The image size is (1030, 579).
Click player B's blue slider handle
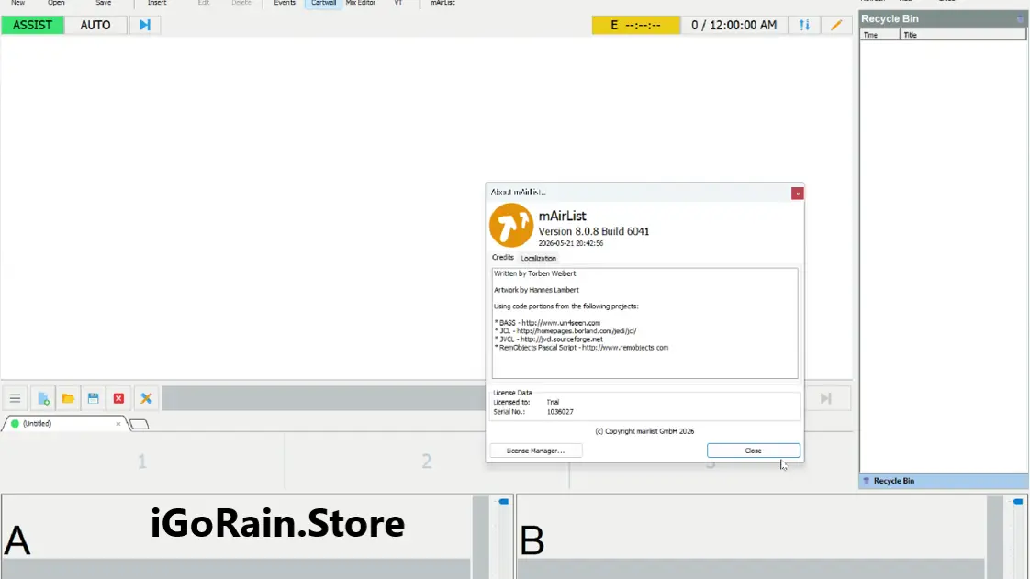click(x=1018, y=502)
